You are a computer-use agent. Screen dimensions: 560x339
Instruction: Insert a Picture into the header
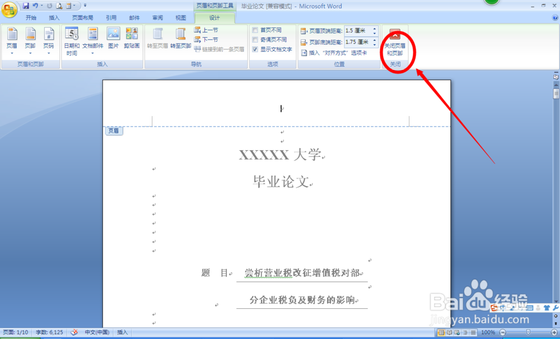point(113,39)
